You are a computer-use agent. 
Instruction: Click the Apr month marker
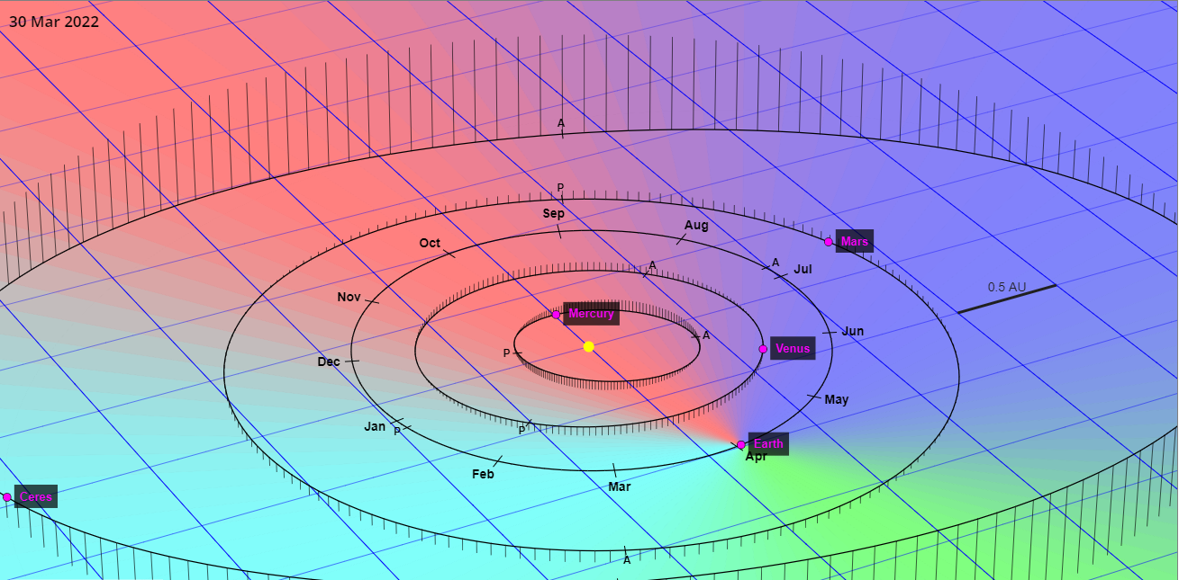point(756,457)
